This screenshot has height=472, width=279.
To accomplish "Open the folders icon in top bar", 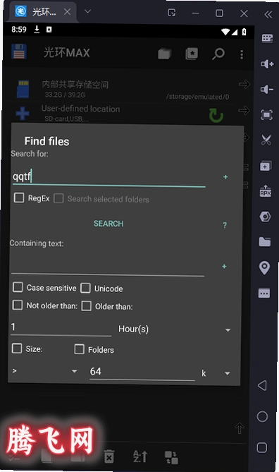I will pyautogui.click(x=165, y=54).
